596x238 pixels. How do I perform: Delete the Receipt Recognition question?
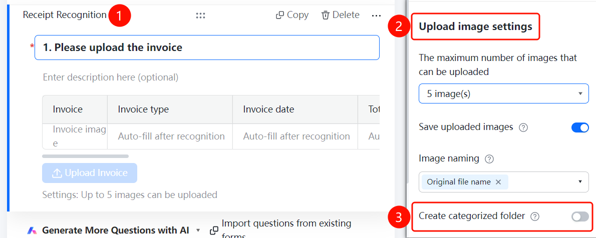click(340, 15)
